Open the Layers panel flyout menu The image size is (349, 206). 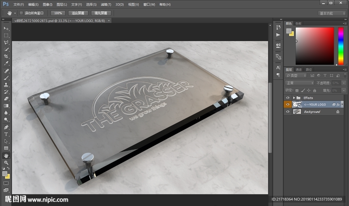[x=345, y=70]
